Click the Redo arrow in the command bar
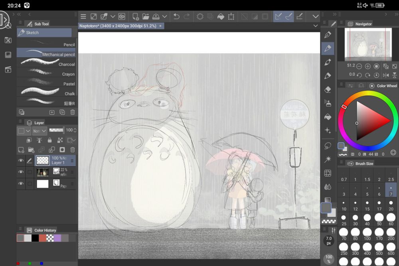Screen dimensions: 399x266 187,17
